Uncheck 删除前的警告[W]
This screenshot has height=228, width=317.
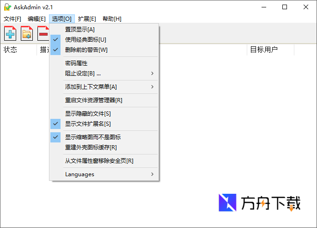tap(104, 50)
